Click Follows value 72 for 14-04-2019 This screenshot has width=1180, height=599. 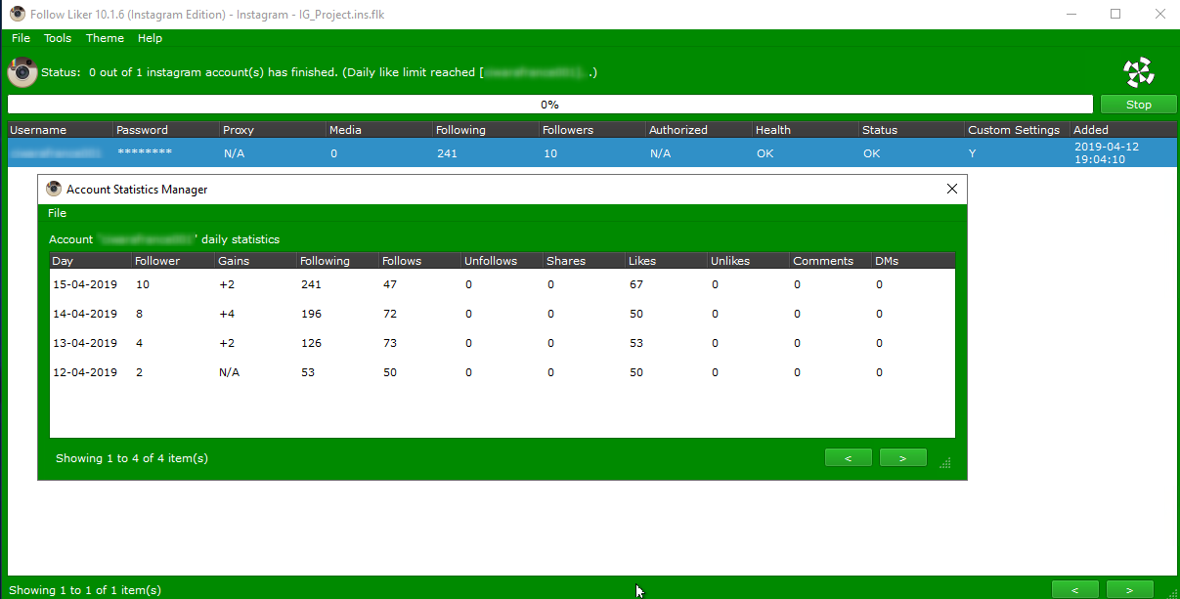pyautogui.click(x=389, y=314)
